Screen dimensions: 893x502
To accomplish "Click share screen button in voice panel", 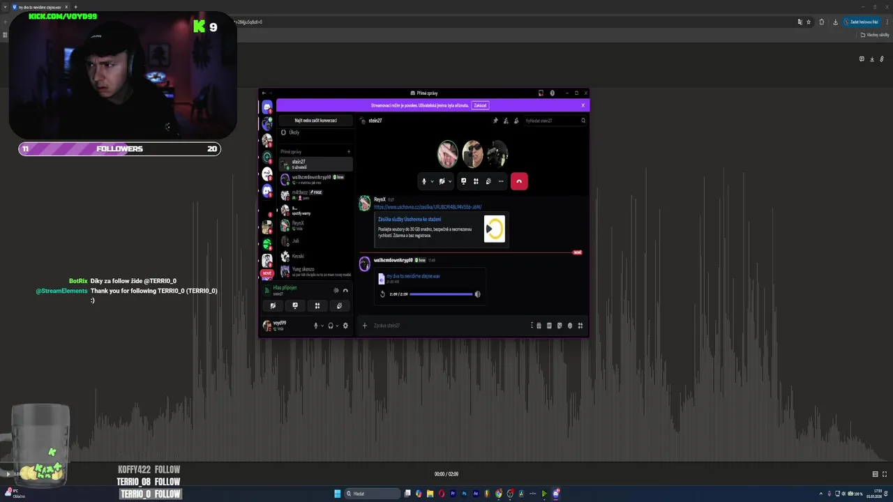I will click(295, 305).
